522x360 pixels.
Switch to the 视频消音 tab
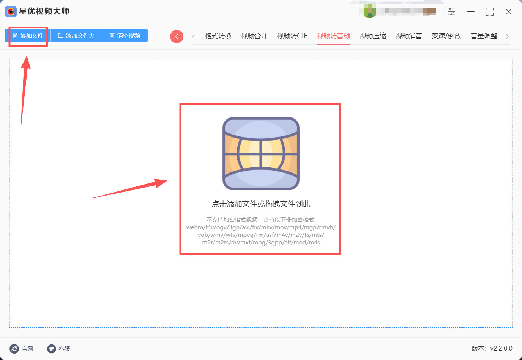[409, 36]
